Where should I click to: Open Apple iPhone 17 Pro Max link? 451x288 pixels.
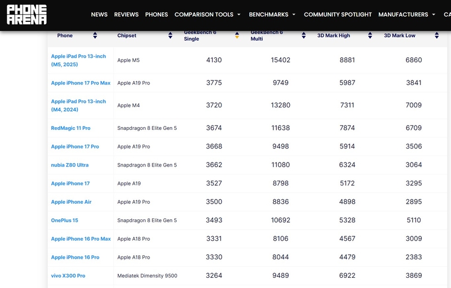pyautogui.click(x=81, y=83)
